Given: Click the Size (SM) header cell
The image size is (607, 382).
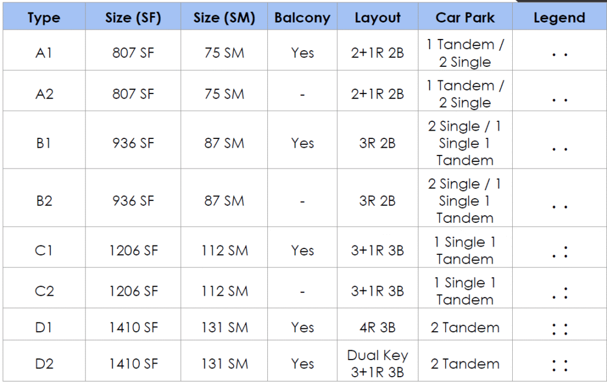Looking at the screenshot, I should (x=224, y=18).
